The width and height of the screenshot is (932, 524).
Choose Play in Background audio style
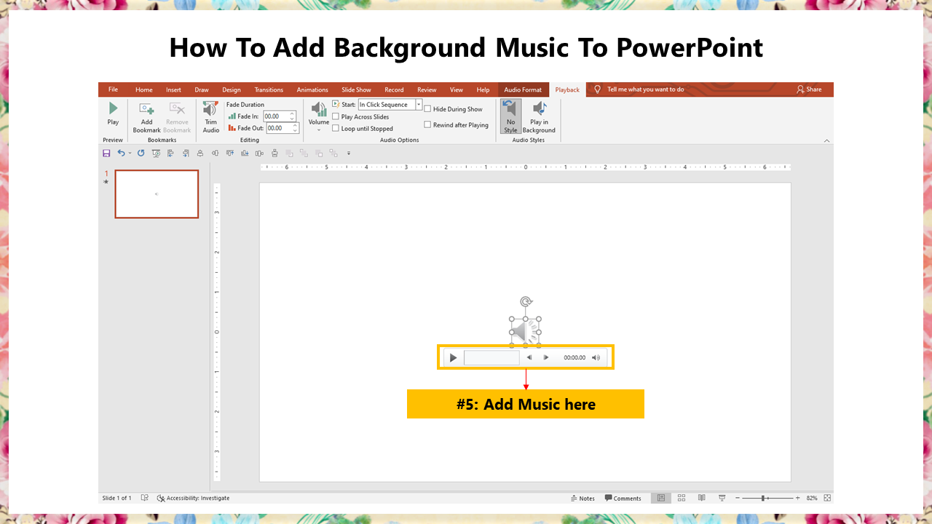click(x=539, y=116)
